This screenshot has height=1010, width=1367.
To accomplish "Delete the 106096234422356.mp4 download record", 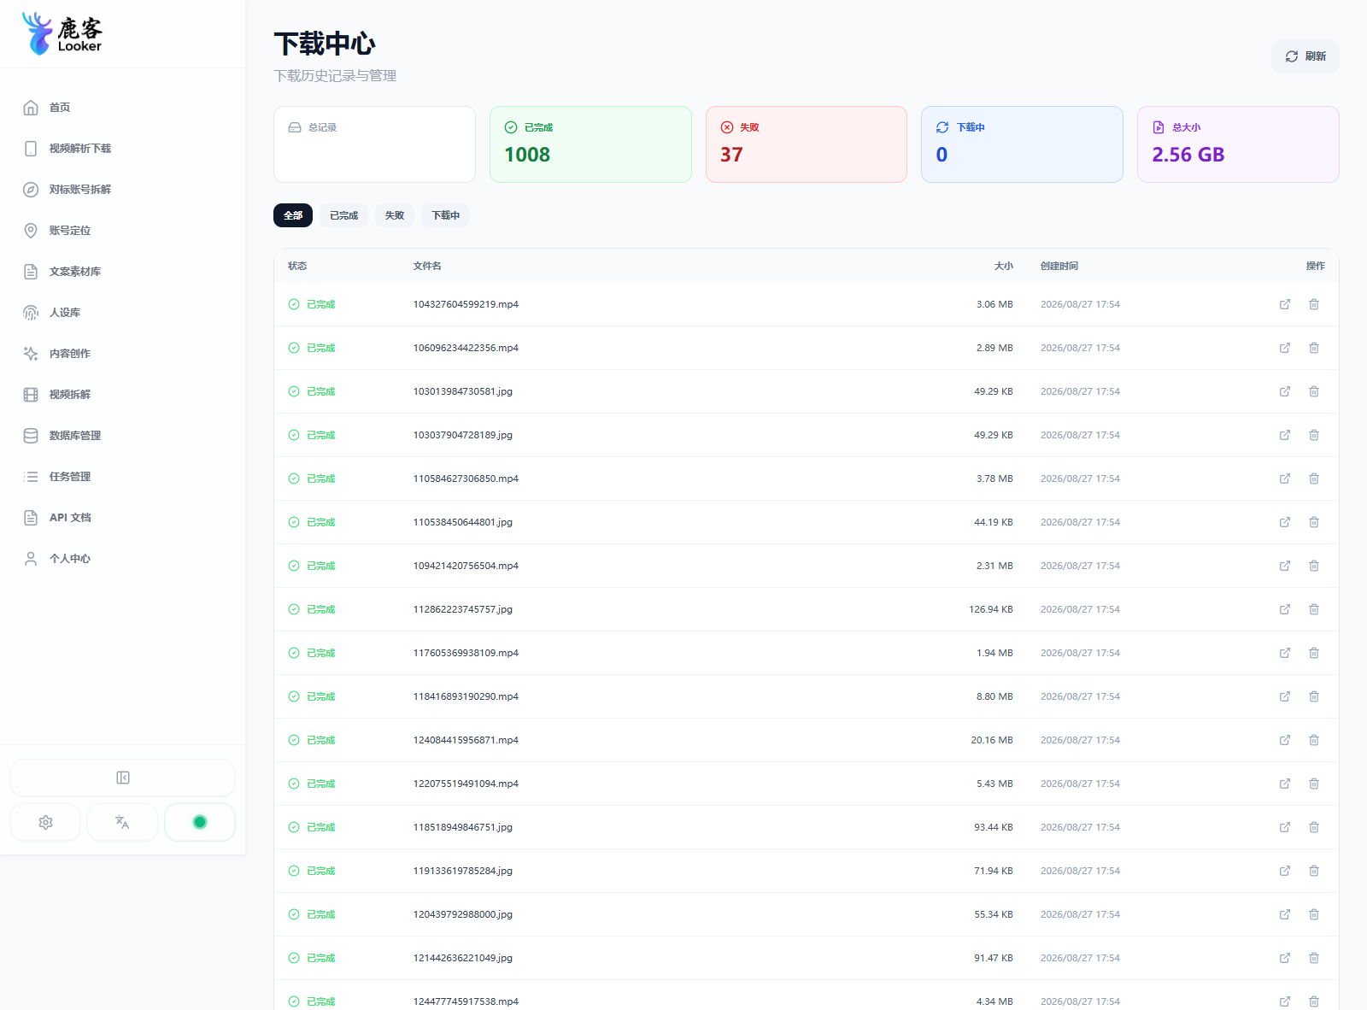I will click(x=1314, y=348).
